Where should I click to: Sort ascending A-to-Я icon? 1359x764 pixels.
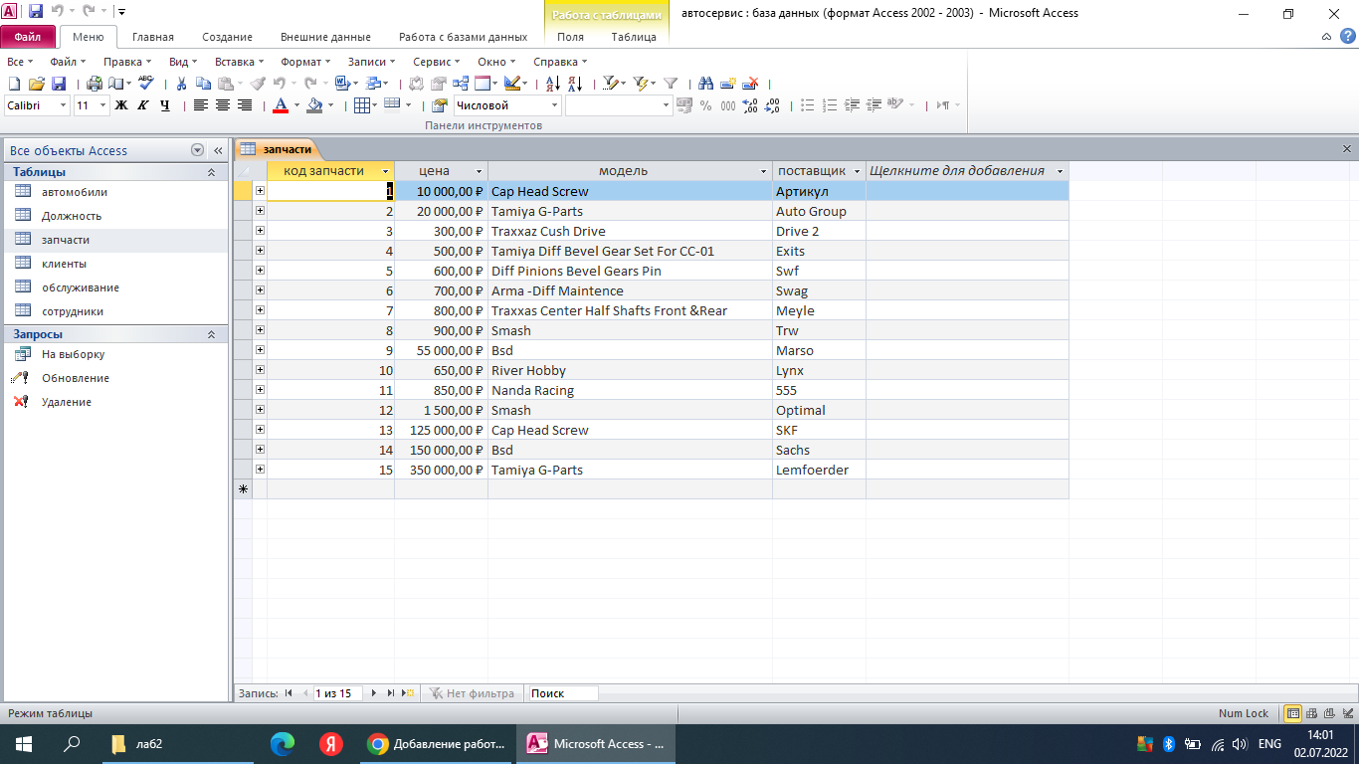pos(552,84)
